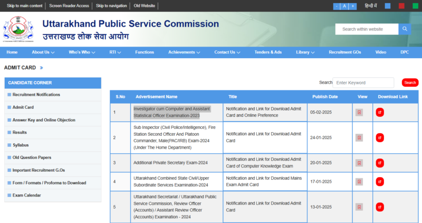422x223 pixels.
Task: Select the red color theme swatch
Action: point(401,6)
